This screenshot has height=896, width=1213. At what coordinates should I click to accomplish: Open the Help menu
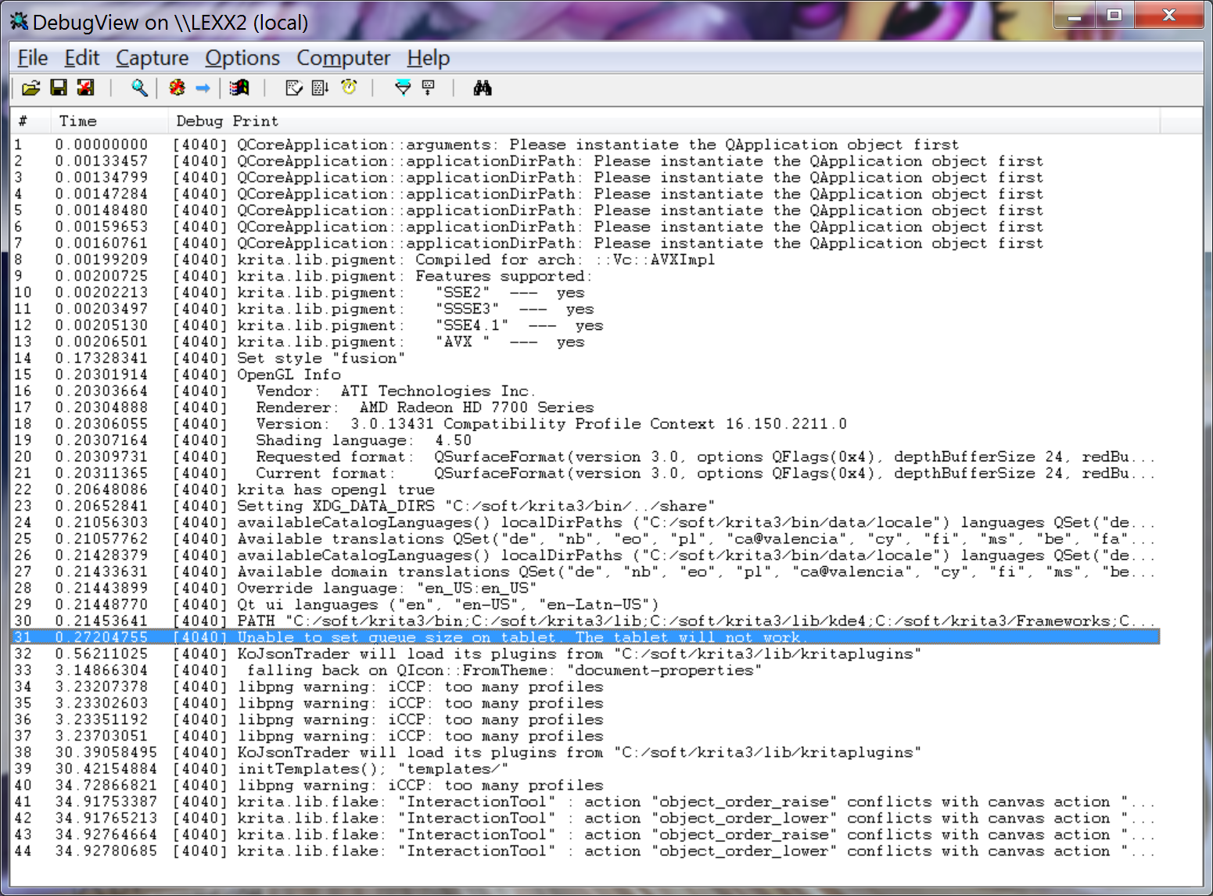click(429, 58)
